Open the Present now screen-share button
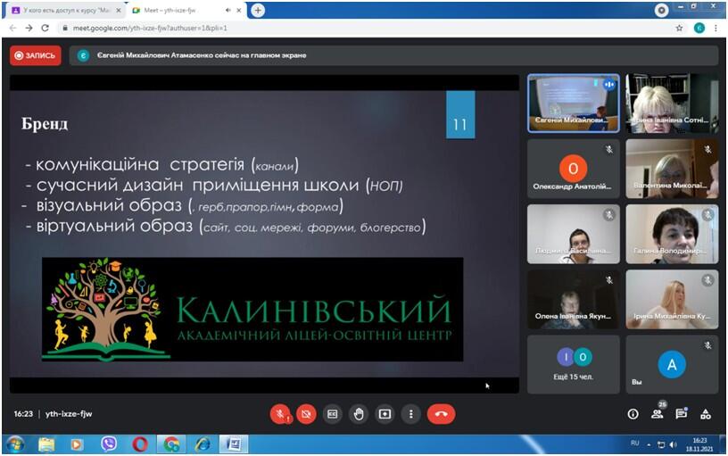 click(385, 414)
